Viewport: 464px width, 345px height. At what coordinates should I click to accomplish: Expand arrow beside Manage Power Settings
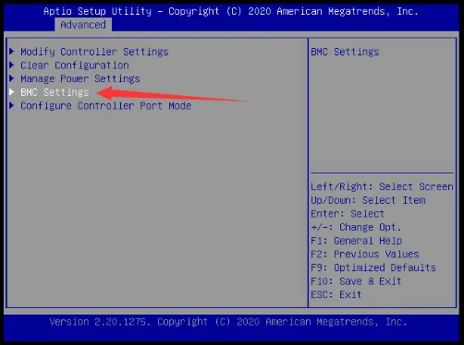tap(12, 78)
